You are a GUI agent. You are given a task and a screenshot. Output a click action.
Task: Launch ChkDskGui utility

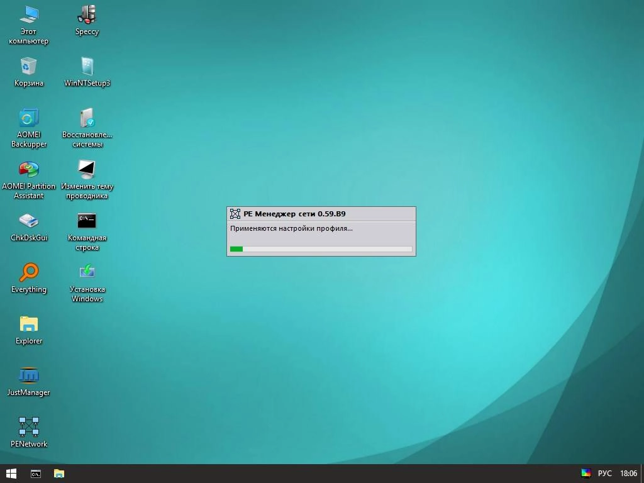(x=28, y=226)
